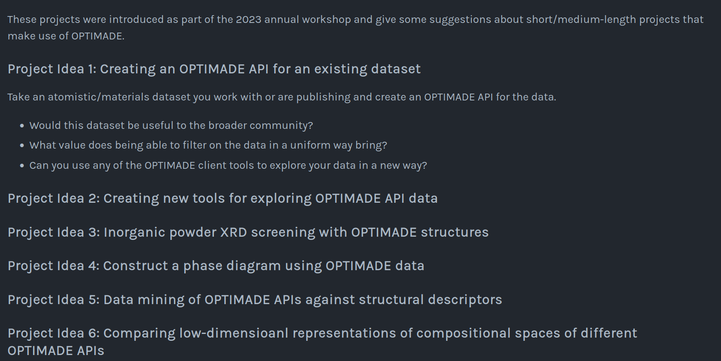Expand Project Idea 5 on data mining
Viewport: 721px width, 361px height.
coord(255,300)
